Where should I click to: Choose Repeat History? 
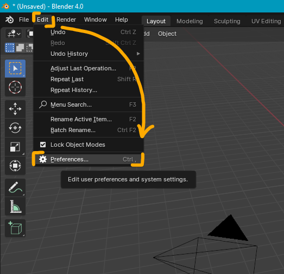coord(89,90)
